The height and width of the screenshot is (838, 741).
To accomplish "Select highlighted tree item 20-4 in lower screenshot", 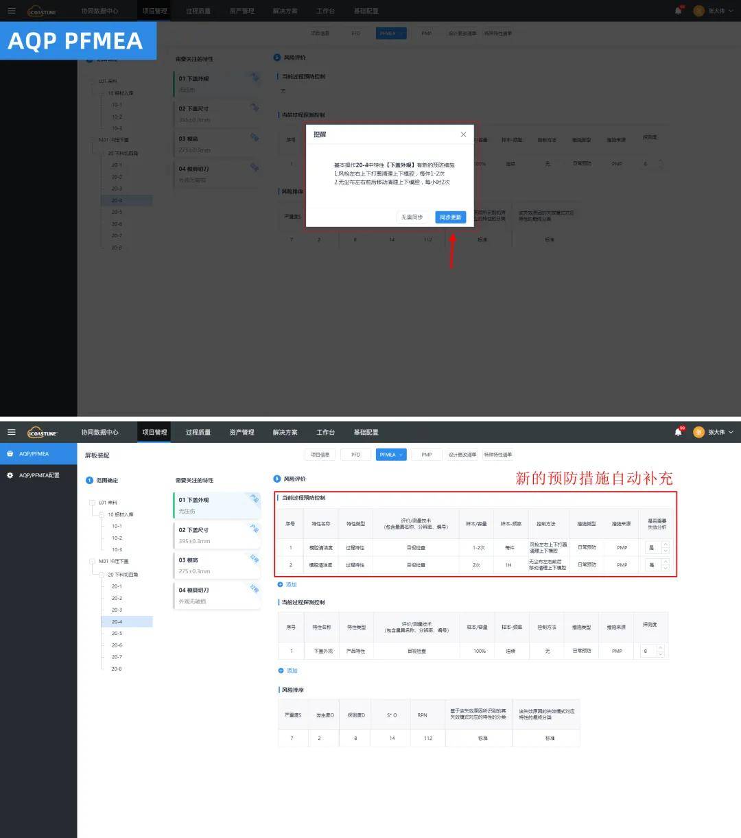I will click(126, 622).
